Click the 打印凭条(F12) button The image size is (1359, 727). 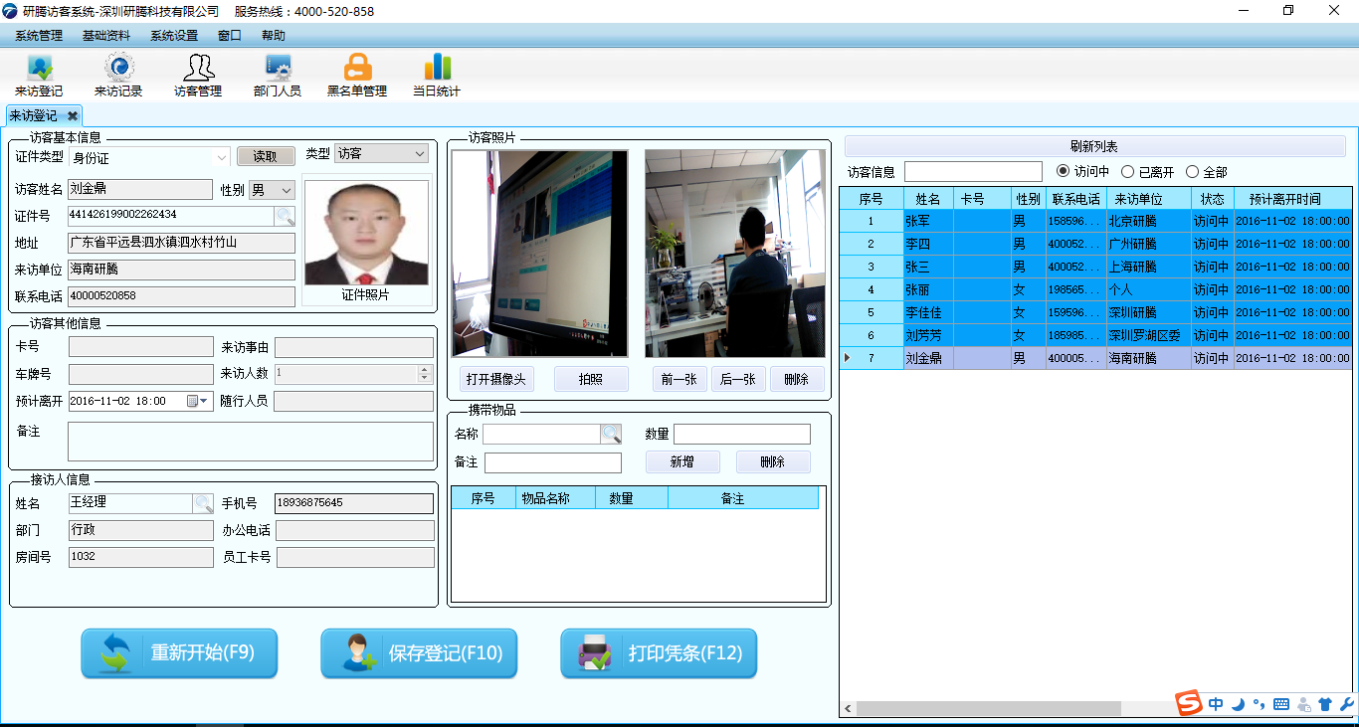[659, 653]
